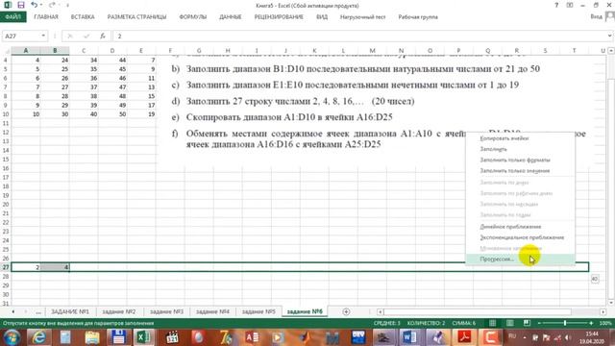The height and width of the screenshot is (346, 615).
Task: Switch to sheet задание №4
Action: 212,311
